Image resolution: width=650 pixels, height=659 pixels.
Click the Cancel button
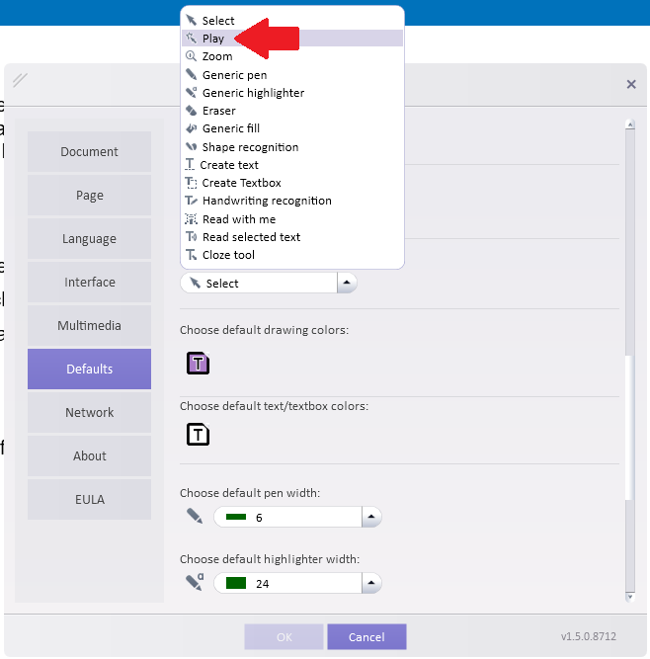(366, 637)
